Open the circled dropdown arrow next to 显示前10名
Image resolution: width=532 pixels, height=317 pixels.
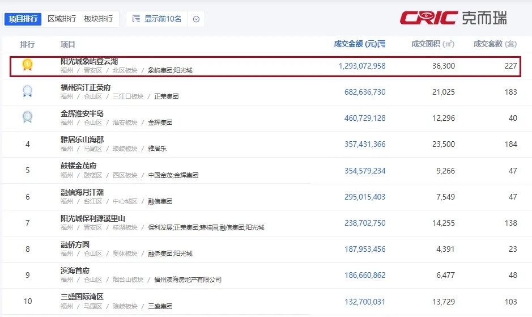click(x=196, y=19)
